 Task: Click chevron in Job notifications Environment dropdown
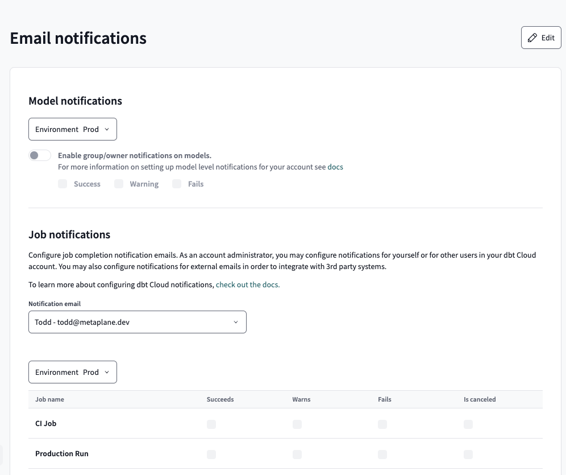pyautogui.click(x=107, y=372)
